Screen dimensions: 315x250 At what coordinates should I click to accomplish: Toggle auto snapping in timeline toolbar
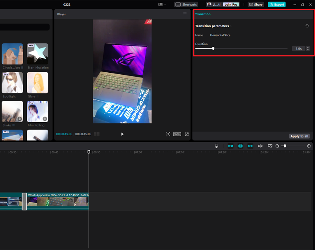coord(240,146)
